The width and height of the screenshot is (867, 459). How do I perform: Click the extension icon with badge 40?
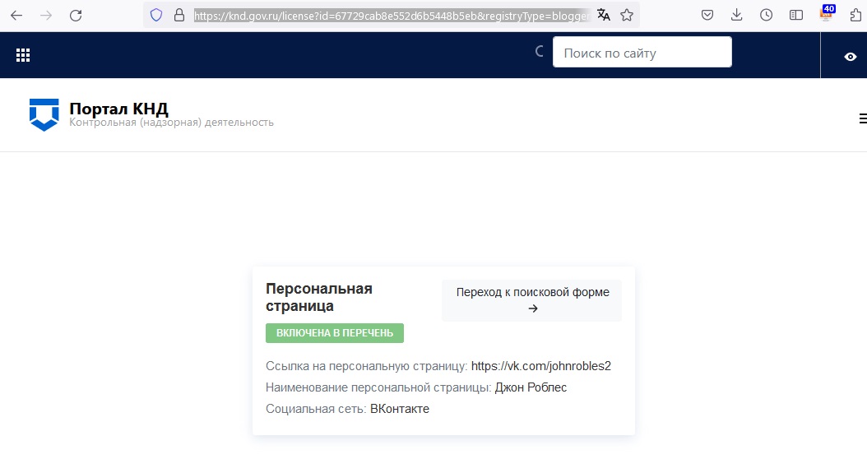827,14
